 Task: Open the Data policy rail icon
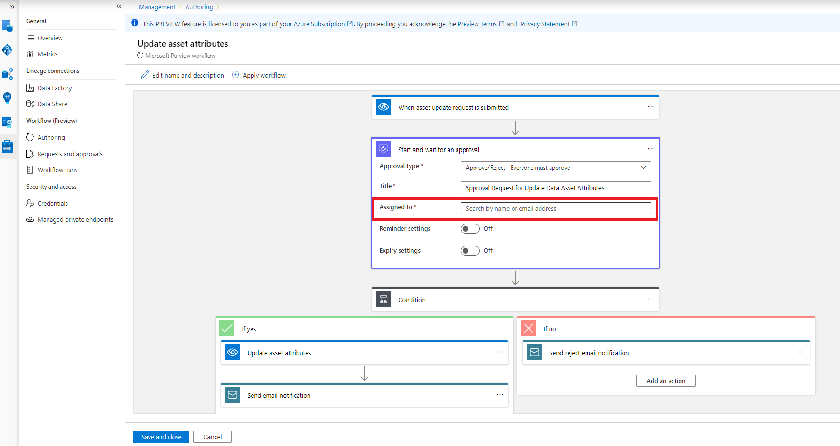point(7,122)
